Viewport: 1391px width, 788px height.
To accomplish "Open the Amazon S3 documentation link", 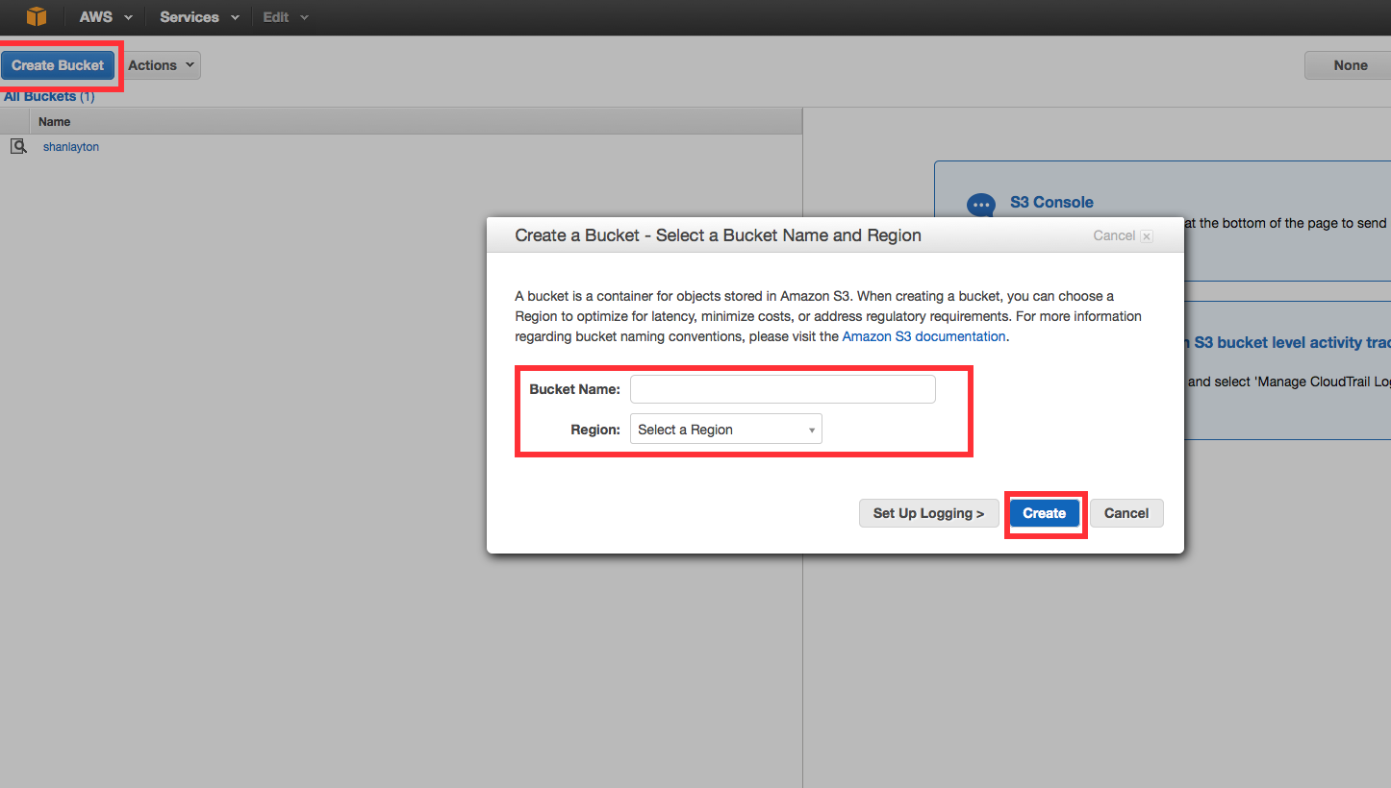I will [x=923, y=336].
